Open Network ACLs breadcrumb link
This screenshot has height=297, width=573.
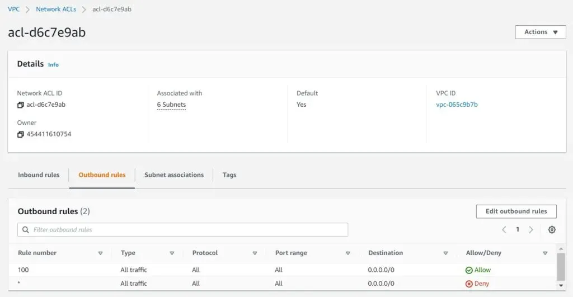56,9
